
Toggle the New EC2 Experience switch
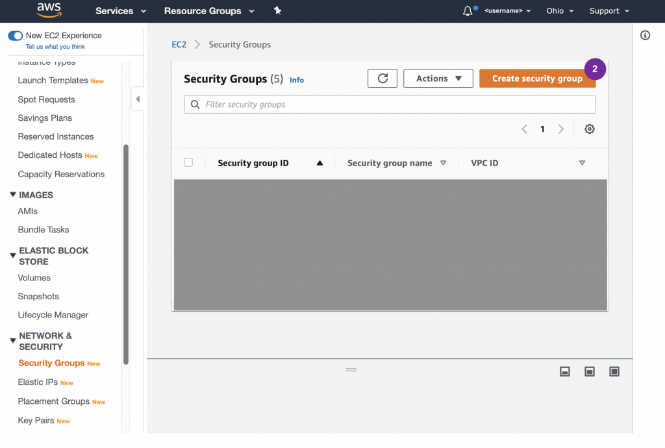(15, 36)
